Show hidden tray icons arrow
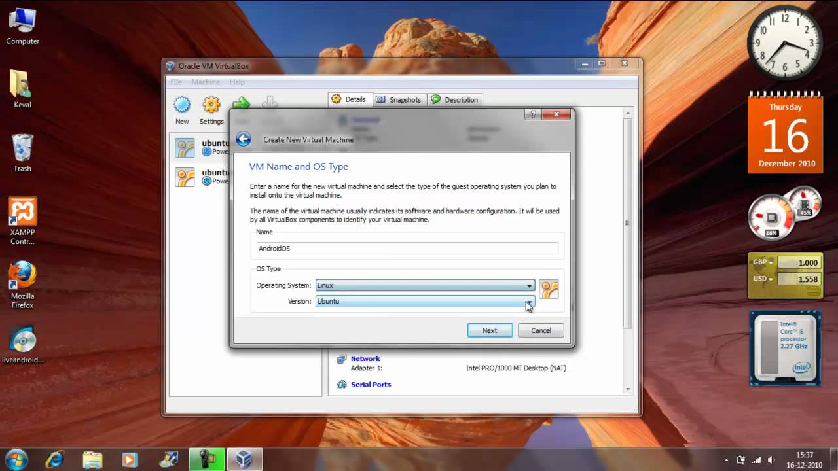The width and height of the screenshot is (838, 471). [727, 460]
